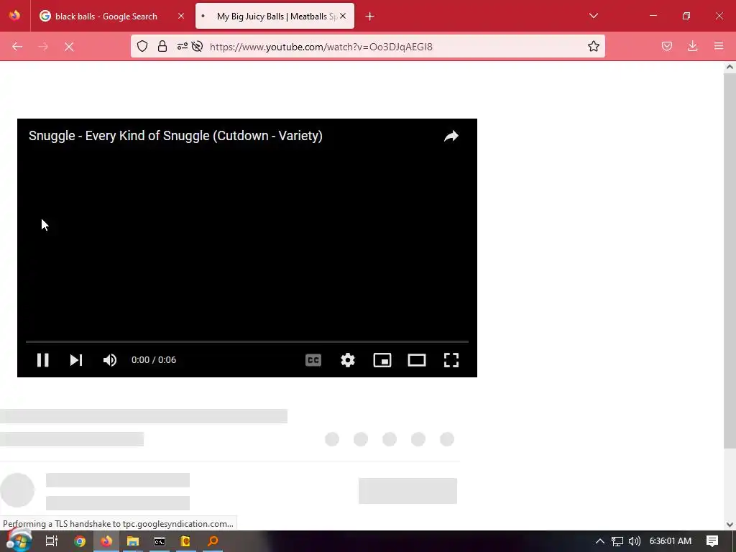Open the orange magnifier taskbar app
The width and height of the screenshot is (736, 552).
213,541
